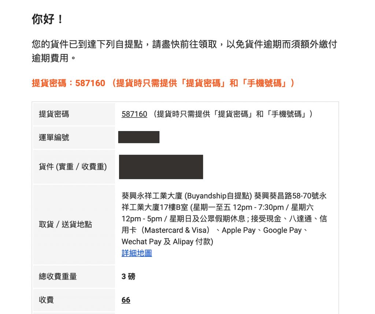This screenshot has height=314, width=375.
Task: Click the large redacted parcel details block
Action: coord(161,167)
